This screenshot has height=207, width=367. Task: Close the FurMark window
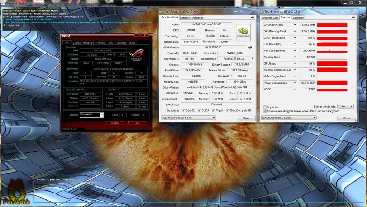coord(360,3)
